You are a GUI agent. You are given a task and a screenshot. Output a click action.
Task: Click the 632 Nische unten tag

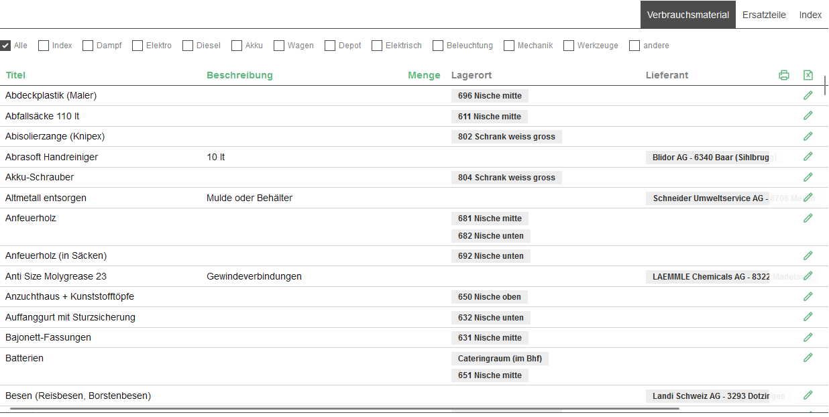coord(491,318)
